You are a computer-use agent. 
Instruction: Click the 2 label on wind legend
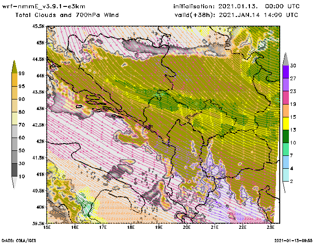[x=292, y=182]
